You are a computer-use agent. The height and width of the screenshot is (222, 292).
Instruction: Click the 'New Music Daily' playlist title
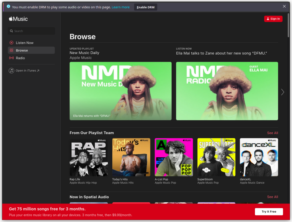(84, 53)
